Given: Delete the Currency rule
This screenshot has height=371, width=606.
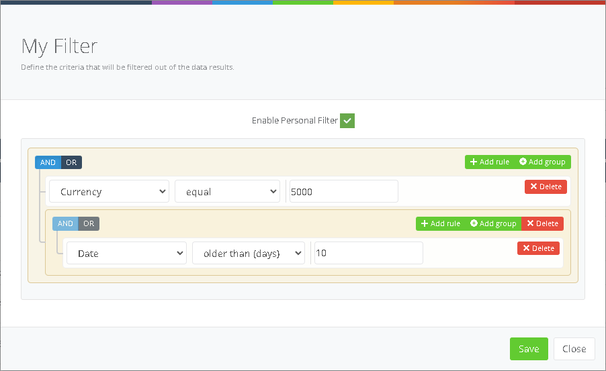Looking at the screenshot, I should click(x=546, y=187).
